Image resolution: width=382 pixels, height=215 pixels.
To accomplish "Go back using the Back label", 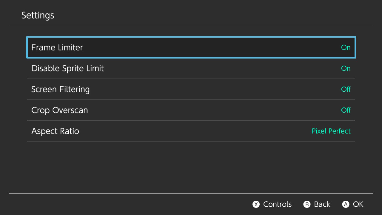I will (322, 204).
